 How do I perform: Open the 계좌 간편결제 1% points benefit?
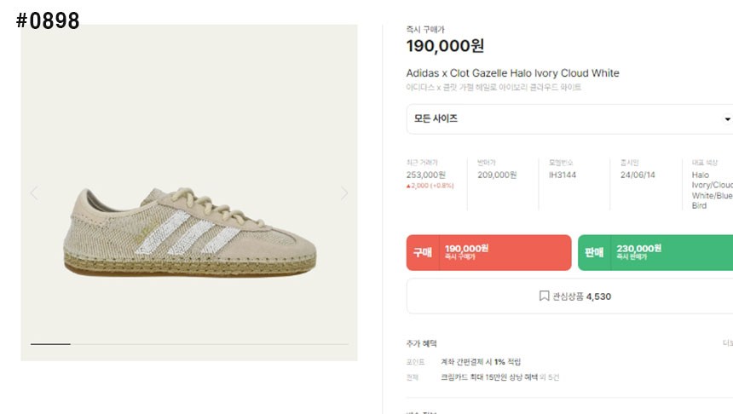pyautogui.click(x=480, y=362)
